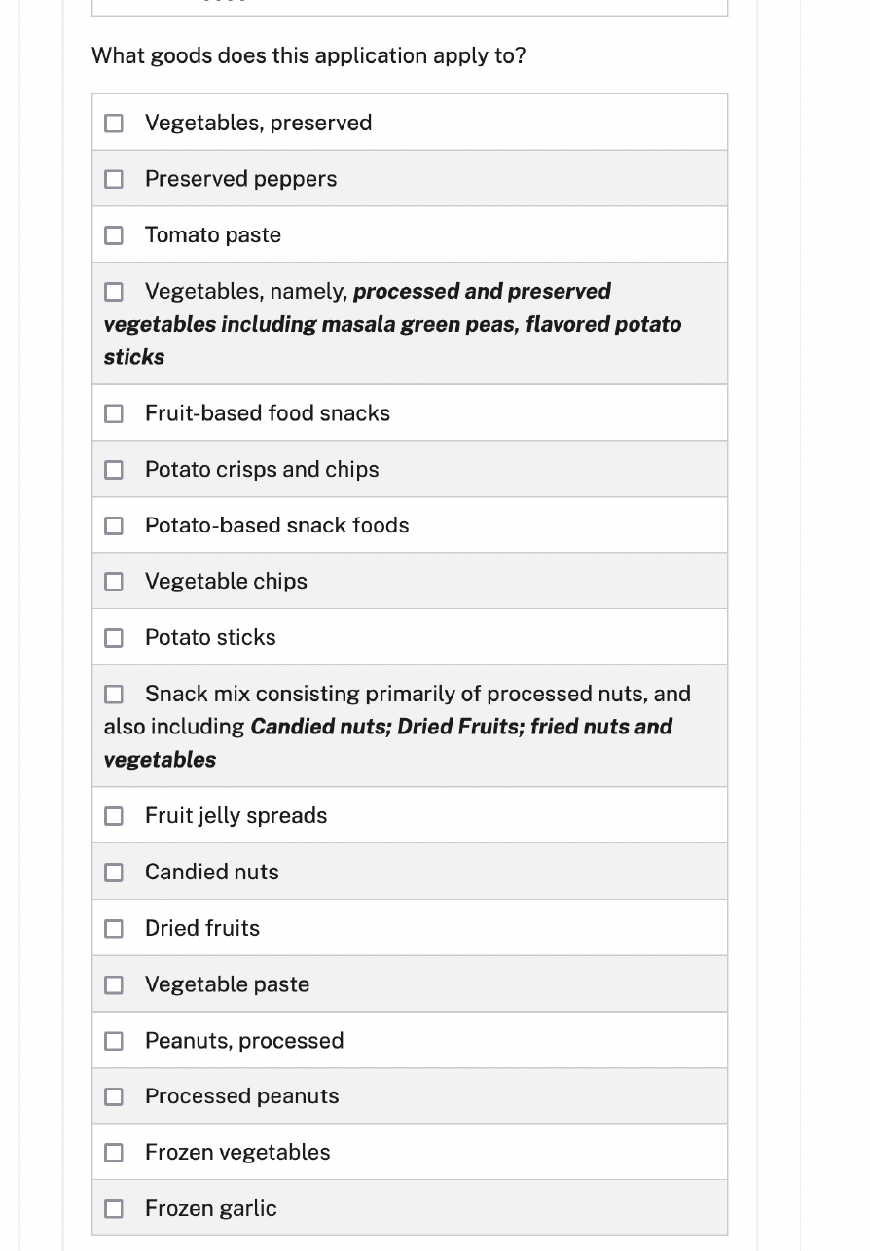This screenshot has width=870, height=1251.
Task: Enable 'Fruit-based food snacks' checkbox
Action: point(114,413)
